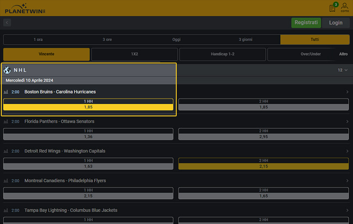The width and height of the screenshot is (353, 224).
Task: Click the Mercoledì 10 Aprile 2024 date
Action: (29, 80)
